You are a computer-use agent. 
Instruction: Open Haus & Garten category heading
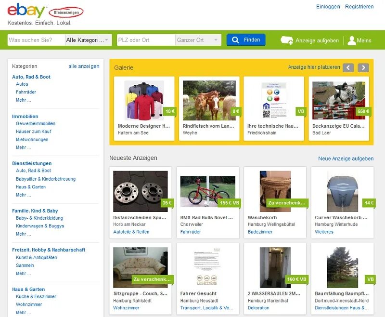click(28, 289)
